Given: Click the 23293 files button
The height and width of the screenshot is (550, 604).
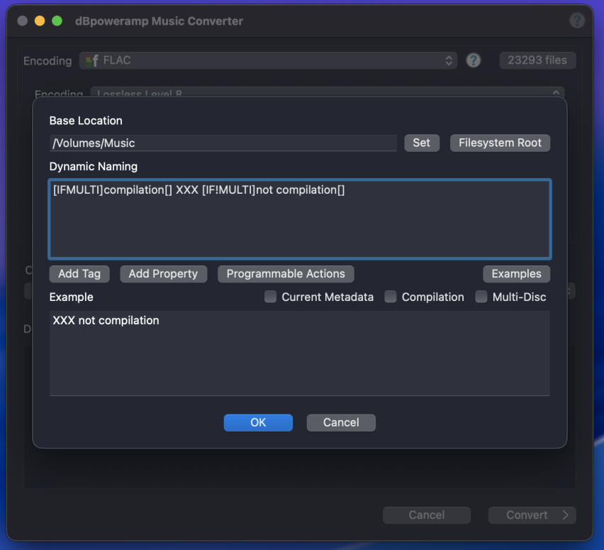Looking at the screenshot, I should tap(537, 60).
